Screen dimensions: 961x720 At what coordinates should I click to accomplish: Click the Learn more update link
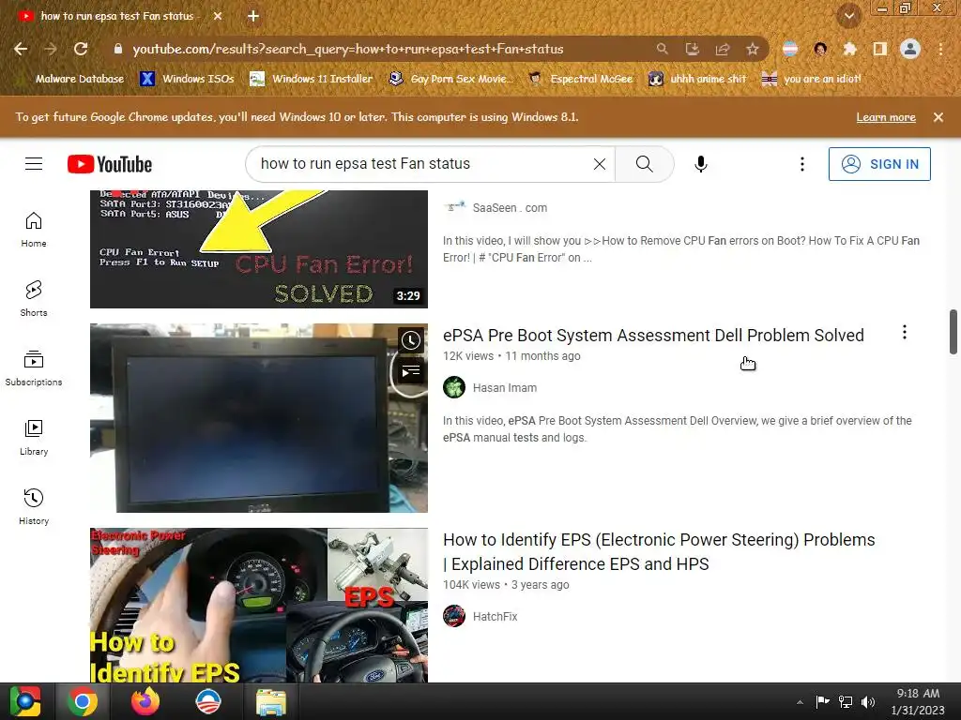pyautogui.click(x=886, y=117)
